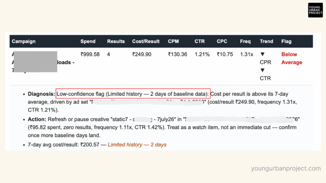This screenshot has height=183, width=326.
Task: Click the Flag column header
Action: point(286,41)
